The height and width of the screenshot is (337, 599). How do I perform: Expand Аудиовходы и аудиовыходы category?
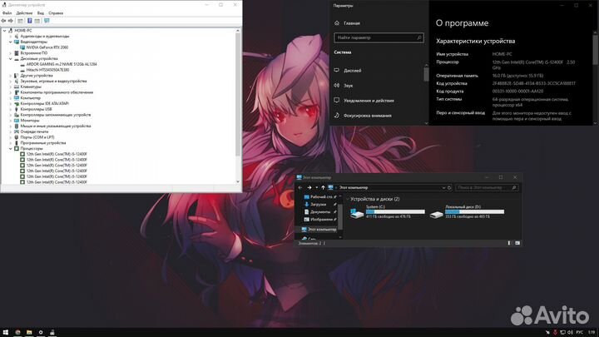click(x=11, y=37)
